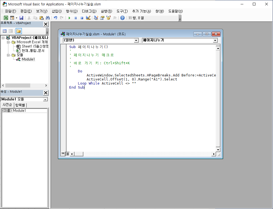
Task: Click the View Code icon in project panel
Action: tap(5, 31)
